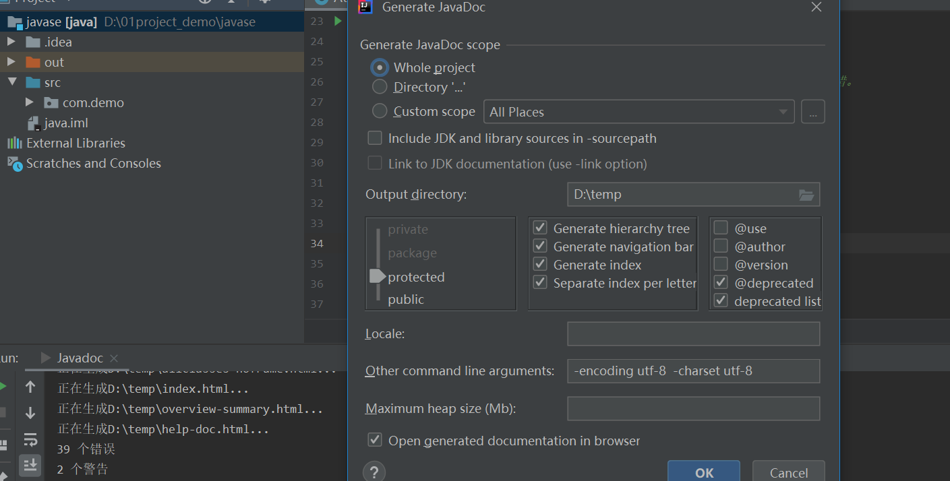Viewport: 950px width, 481px height.
Task: Disable Open generated documentation in browser
Action: (x=375, y=441)
